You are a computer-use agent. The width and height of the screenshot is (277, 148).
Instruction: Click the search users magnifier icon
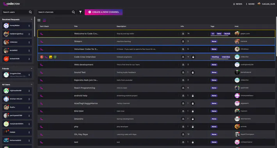[x=30, y=12]
